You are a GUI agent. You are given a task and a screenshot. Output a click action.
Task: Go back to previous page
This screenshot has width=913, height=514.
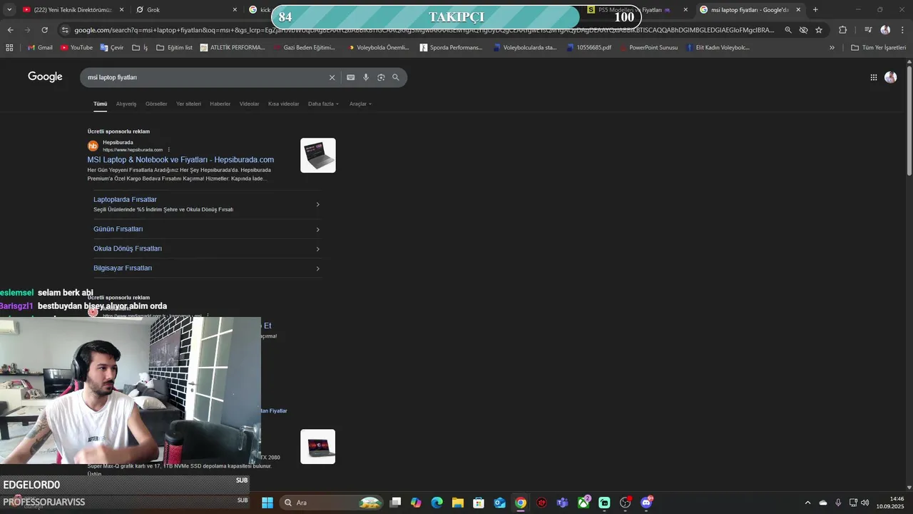[x=10, y=30]
